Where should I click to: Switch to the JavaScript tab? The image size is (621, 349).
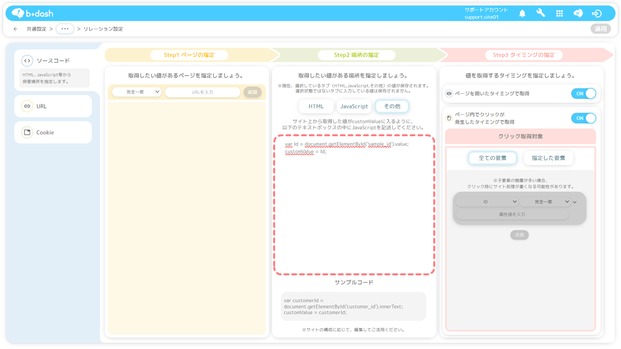pos(354,106)
